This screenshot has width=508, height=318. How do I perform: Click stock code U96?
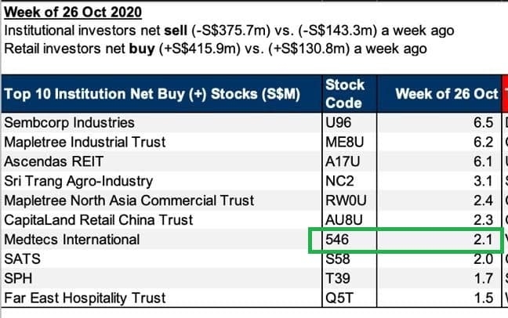[x=339, y=123]
